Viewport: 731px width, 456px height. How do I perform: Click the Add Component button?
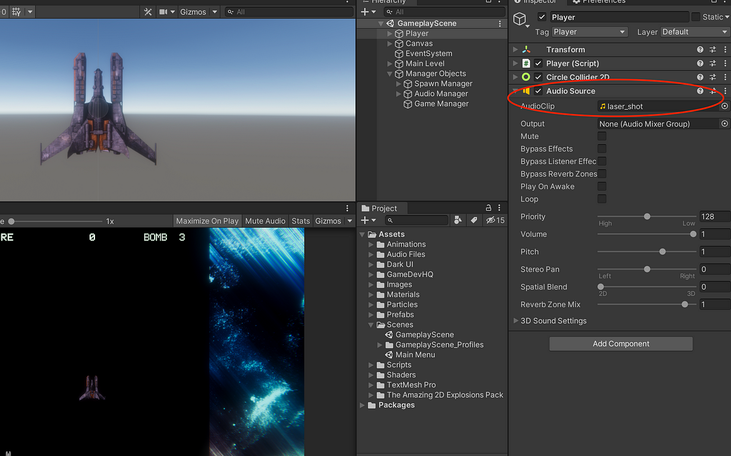[621, 344]
